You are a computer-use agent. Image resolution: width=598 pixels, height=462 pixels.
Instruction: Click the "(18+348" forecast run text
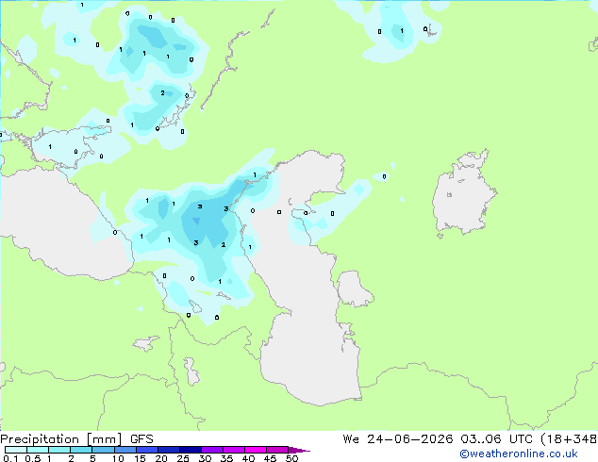(x=569, y=439)
